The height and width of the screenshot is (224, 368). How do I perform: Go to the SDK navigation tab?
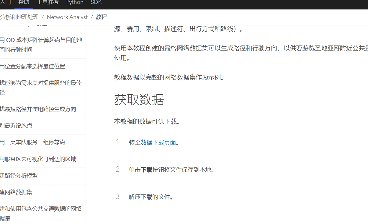pos(96,2)
